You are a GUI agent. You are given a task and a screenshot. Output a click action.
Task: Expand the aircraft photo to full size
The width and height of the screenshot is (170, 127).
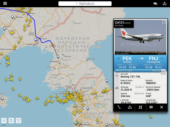[x=164, y=22]
